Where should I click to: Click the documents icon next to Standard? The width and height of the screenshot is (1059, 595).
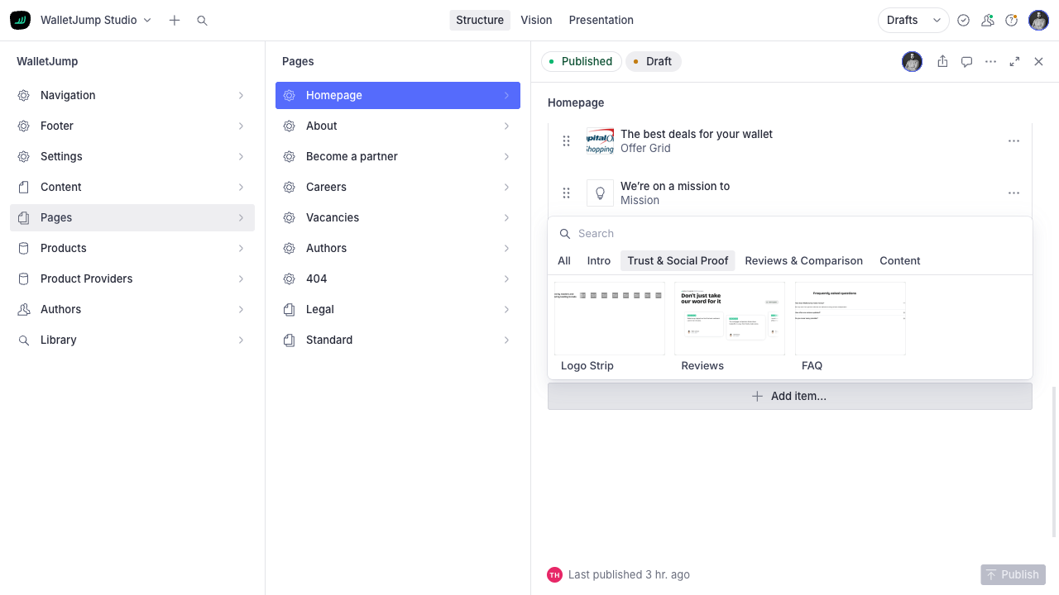click(x=289, y=340)
